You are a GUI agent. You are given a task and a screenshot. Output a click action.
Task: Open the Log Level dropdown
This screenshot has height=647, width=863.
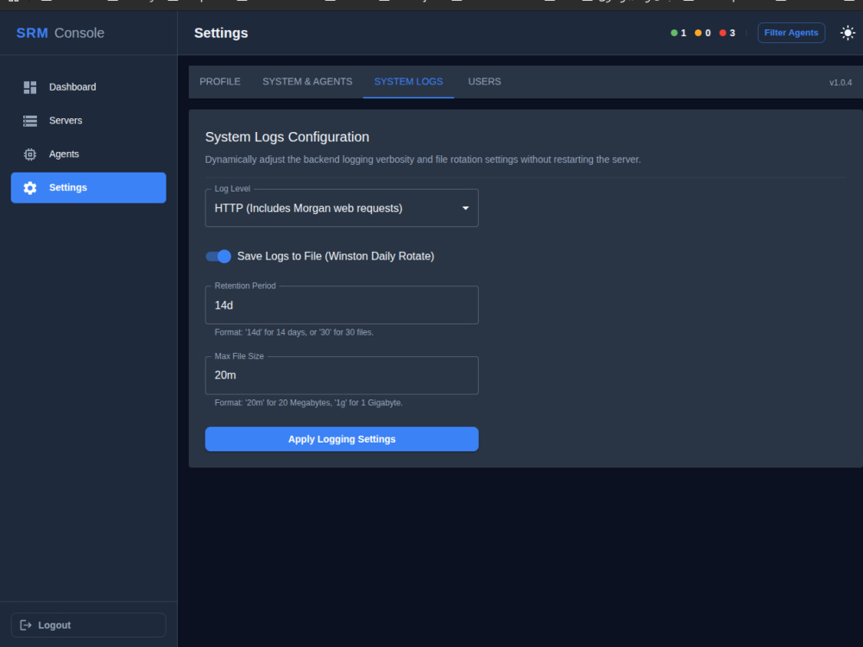pos(342,208)
